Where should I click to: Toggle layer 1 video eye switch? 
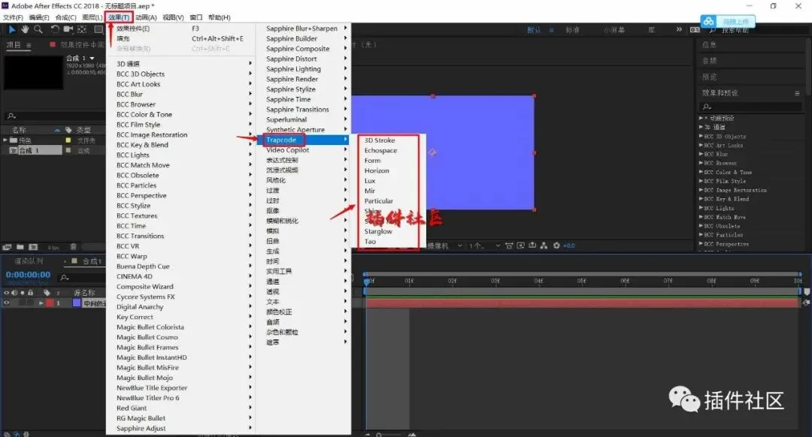coord(7,303)
